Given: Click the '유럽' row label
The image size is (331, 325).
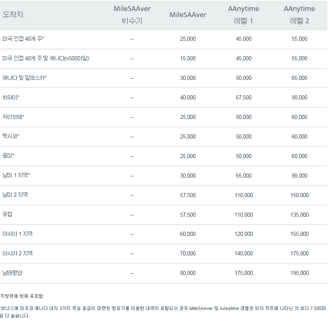Looking at the screenshot, I should pyautogui.click(x=7, y=215).
